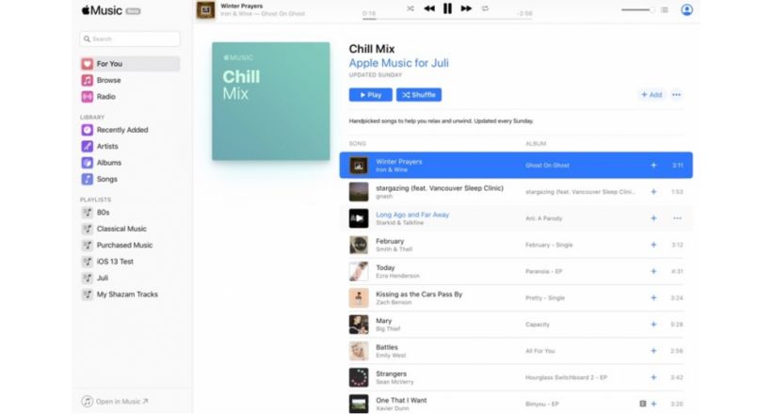Adjust the volume slider
772x414 pixels.
point(637,9)
